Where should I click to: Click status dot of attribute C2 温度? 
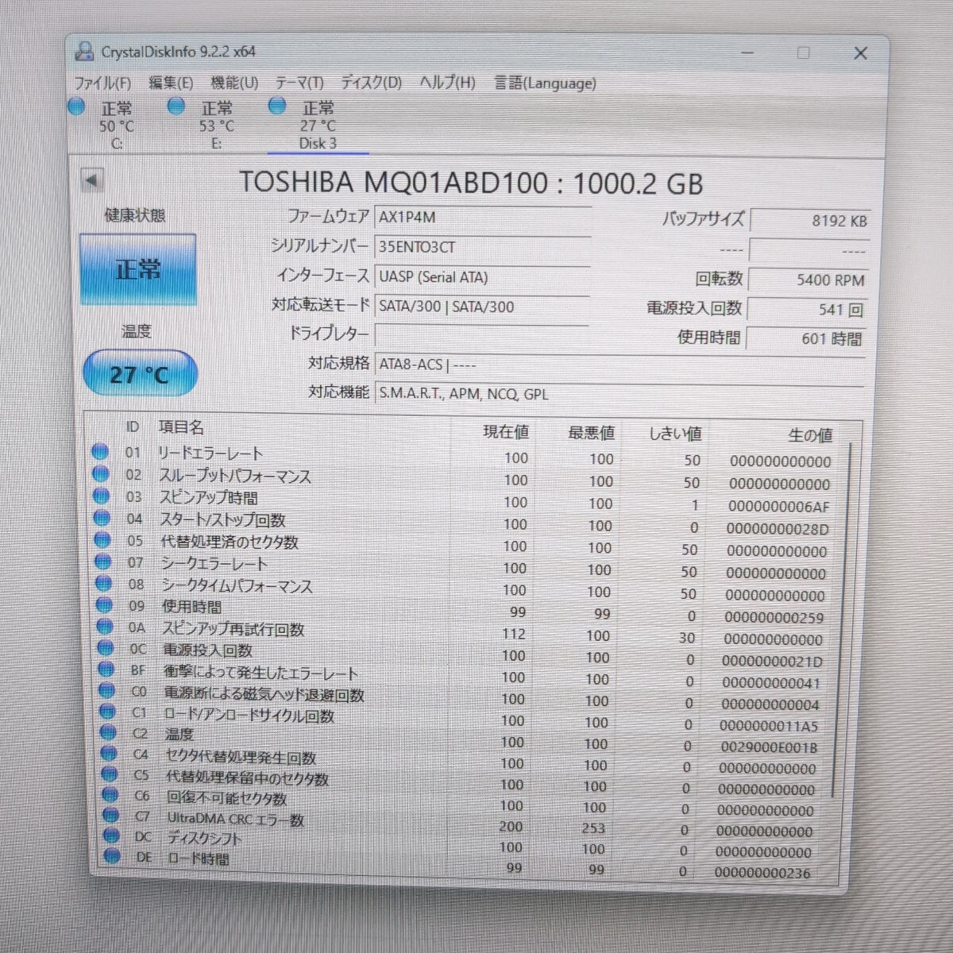click(109, 733)
